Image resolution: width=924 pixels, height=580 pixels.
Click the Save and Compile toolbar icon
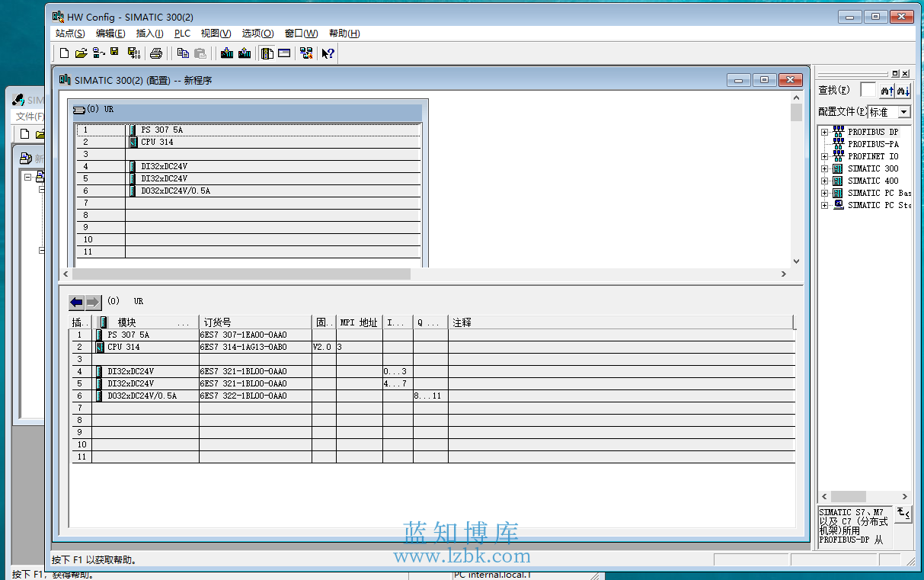pos(134,53)
